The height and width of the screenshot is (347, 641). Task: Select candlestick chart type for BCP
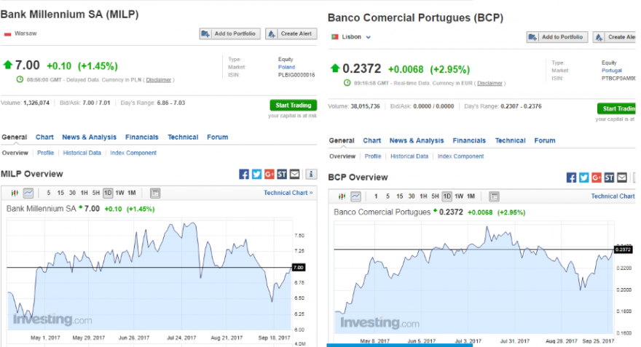(x=342, y=196)
